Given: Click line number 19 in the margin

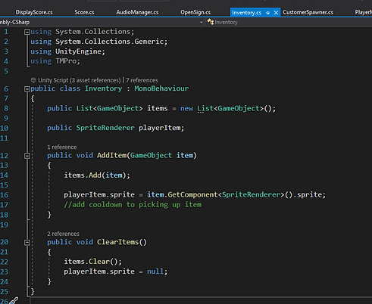Looking at the screenshot, I should pyautogui.click(x=5, y=225).
